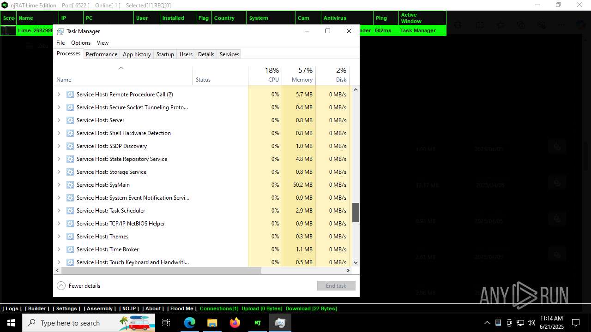This screenshot has height=332, width=591.
Task: Switch to Details tab
Action: (x=206, y=54)
